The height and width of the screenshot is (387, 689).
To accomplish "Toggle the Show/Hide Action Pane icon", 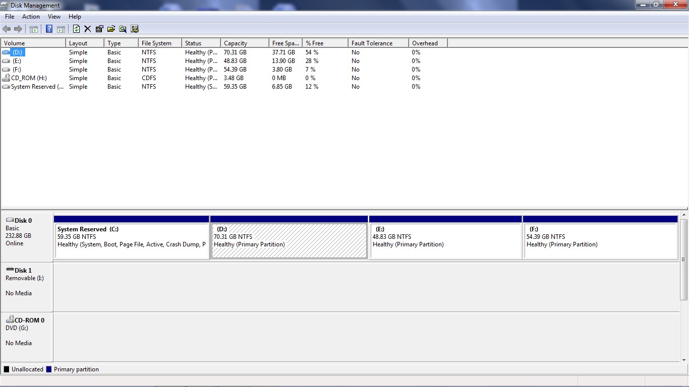I will pyautogui.click(x=61, y=29).
